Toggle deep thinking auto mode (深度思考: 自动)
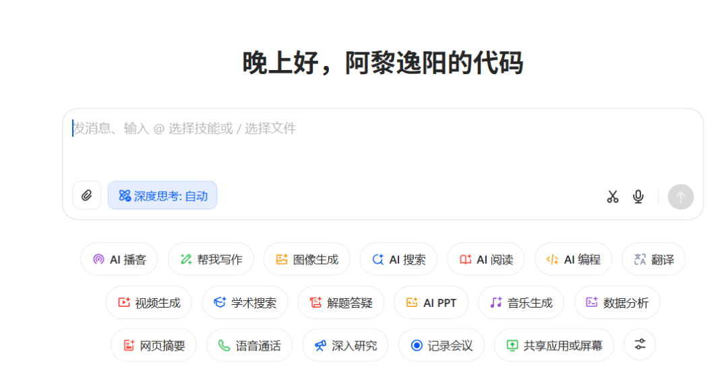Image resolution: width=728 pixels, height=385 pixels. tap(162, 195)
